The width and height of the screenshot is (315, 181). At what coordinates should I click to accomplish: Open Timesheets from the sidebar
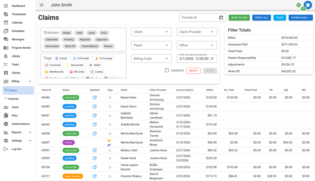18,14
